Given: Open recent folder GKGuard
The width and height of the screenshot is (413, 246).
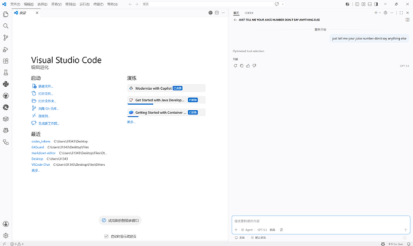Looking at the screenshot, I should [38, 147].
